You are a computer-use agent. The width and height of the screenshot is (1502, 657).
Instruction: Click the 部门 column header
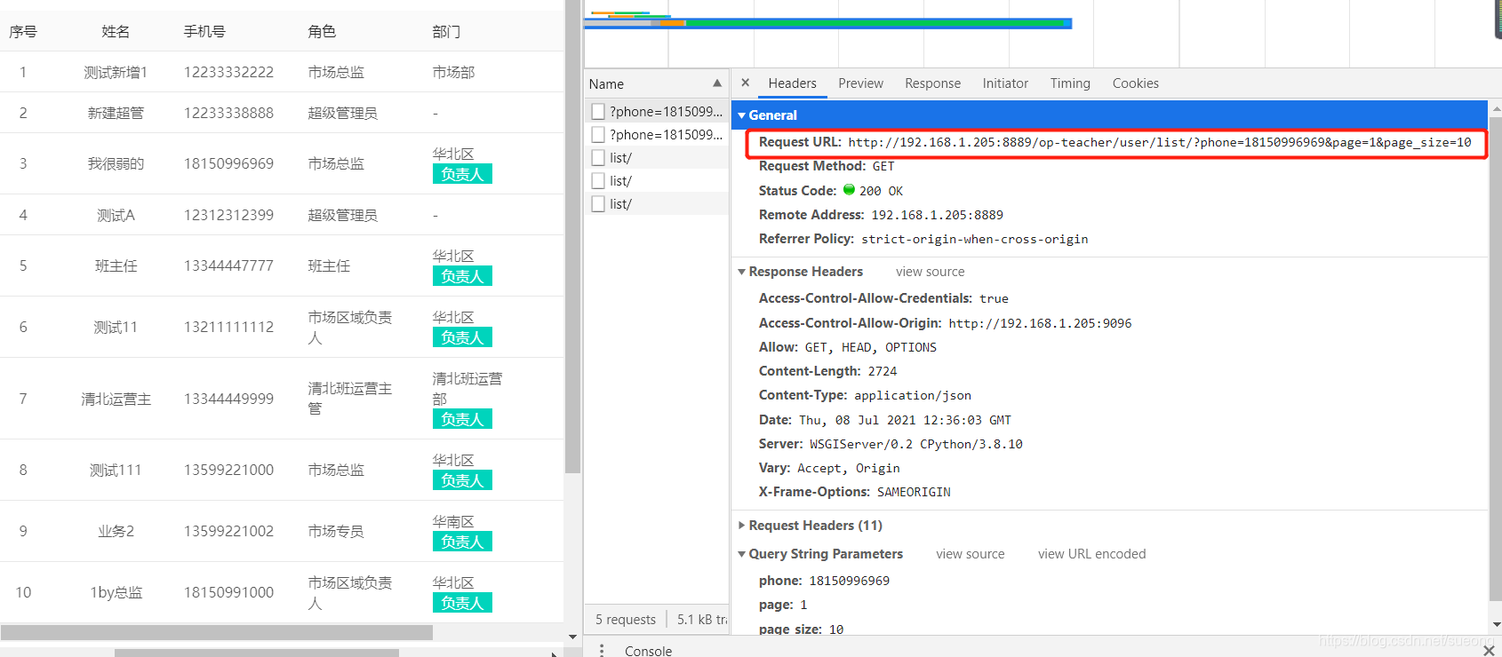pos(446,31)
